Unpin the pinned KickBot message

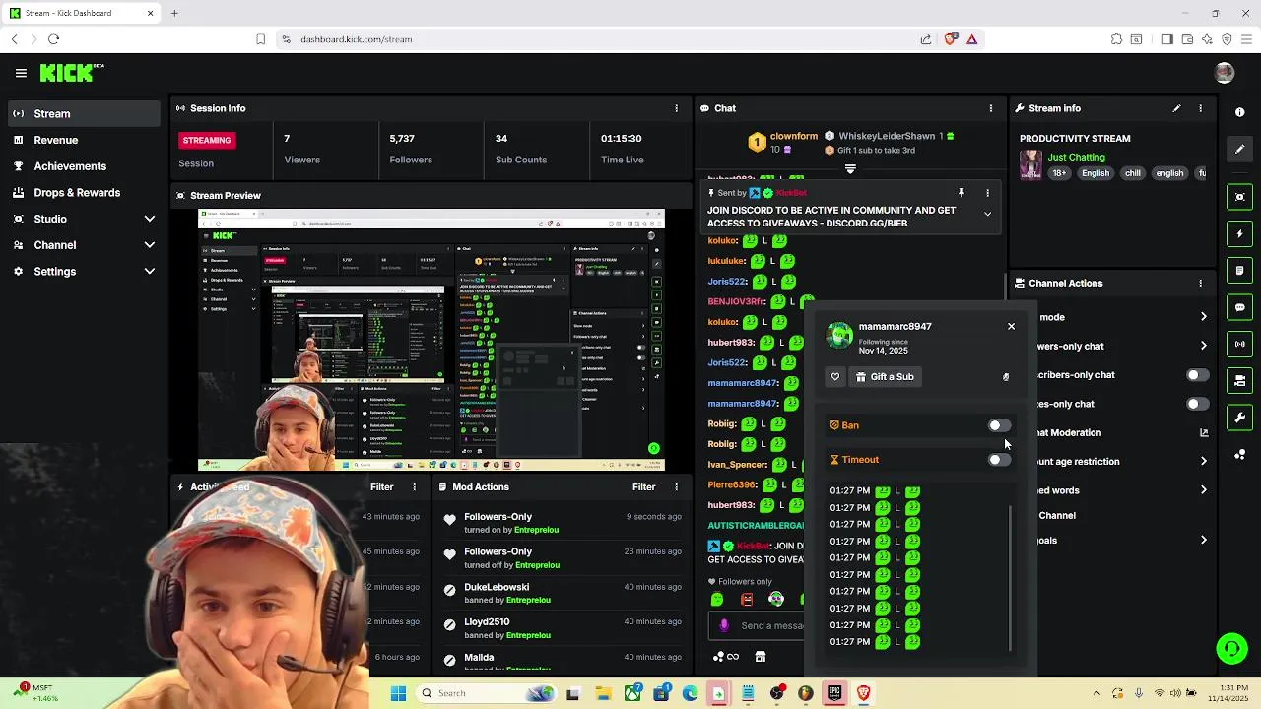point(961,193)
